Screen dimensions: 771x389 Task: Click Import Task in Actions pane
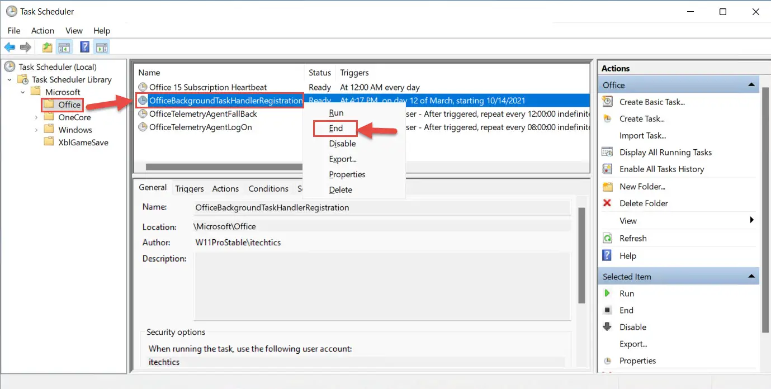[x=642, y=135]
